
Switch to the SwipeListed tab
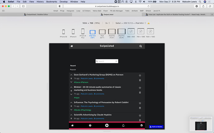107,15
